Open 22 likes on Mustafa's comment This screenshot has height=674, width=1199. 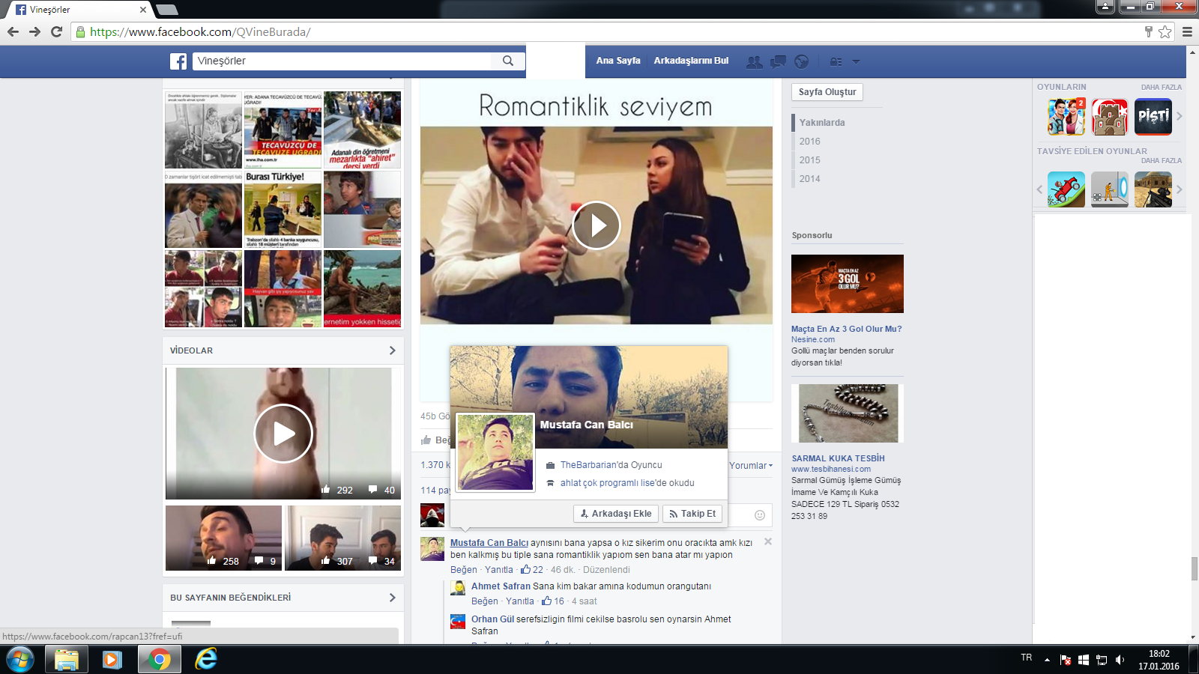(532, 570)
